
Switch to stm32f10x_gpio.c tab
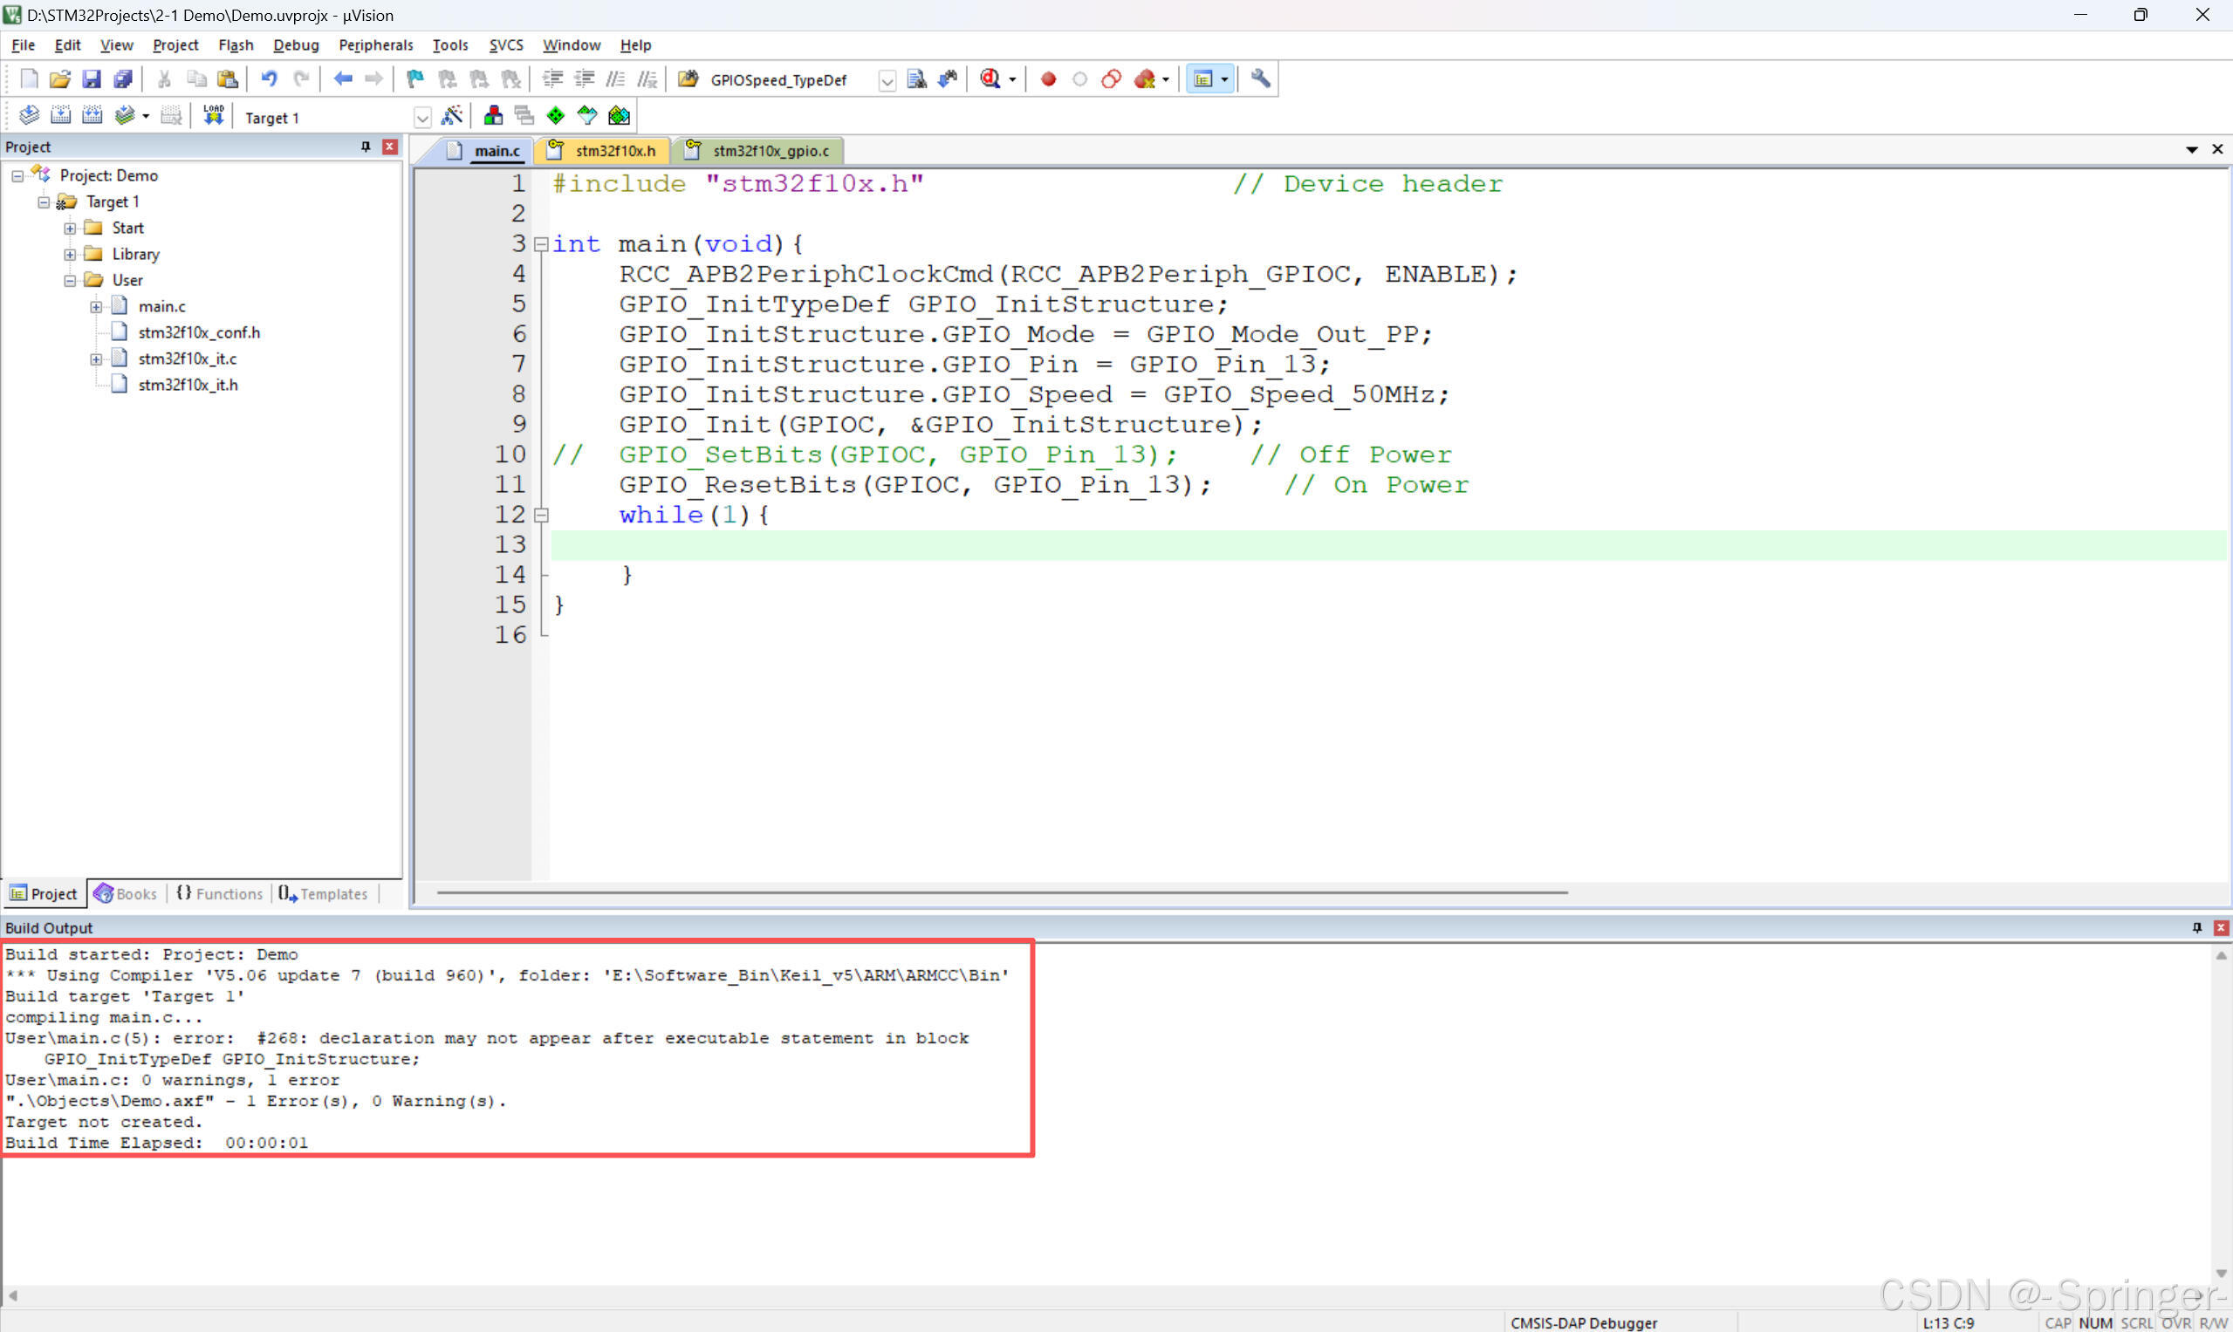click(770, 151)
